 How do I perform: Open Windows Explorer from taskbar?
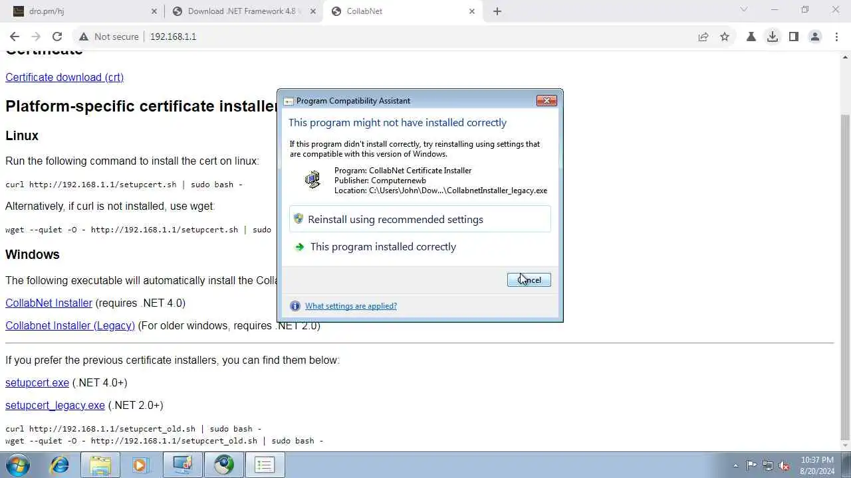(100, 465)
